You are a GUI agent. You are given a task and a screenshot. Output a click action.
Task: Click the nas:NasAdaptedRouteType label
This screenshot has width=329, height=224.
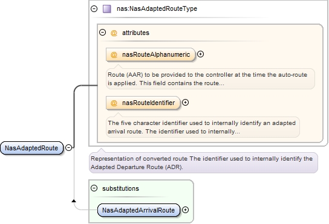(x=157, y=8)
